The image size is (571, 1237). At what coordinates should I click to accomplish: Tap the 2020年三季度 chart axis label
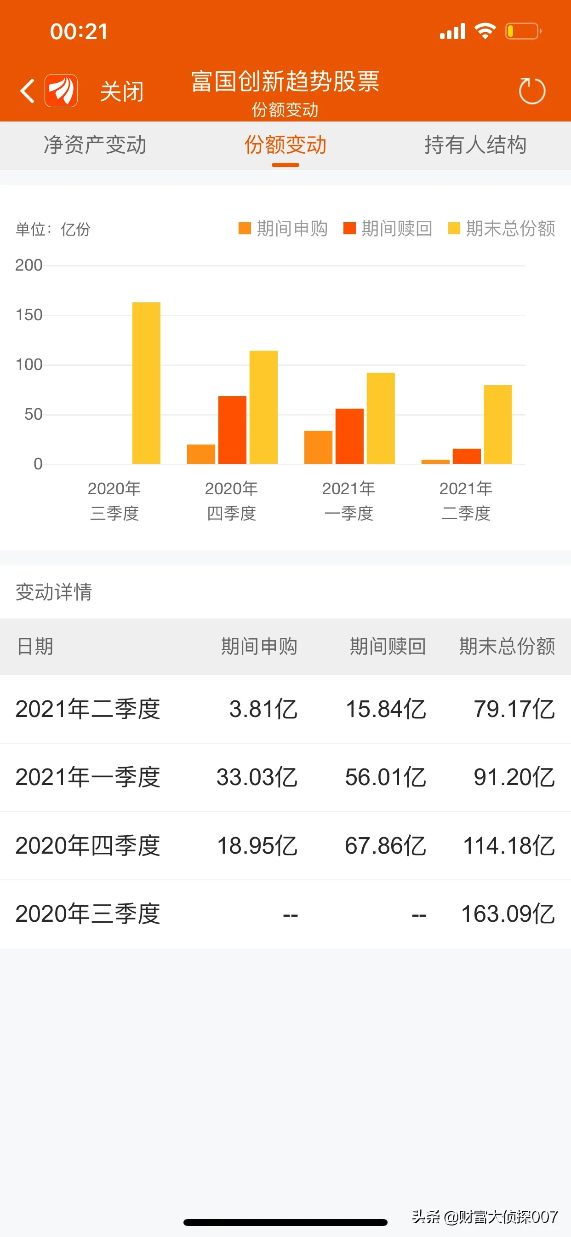pyautogui.click(x=114, y=501)
